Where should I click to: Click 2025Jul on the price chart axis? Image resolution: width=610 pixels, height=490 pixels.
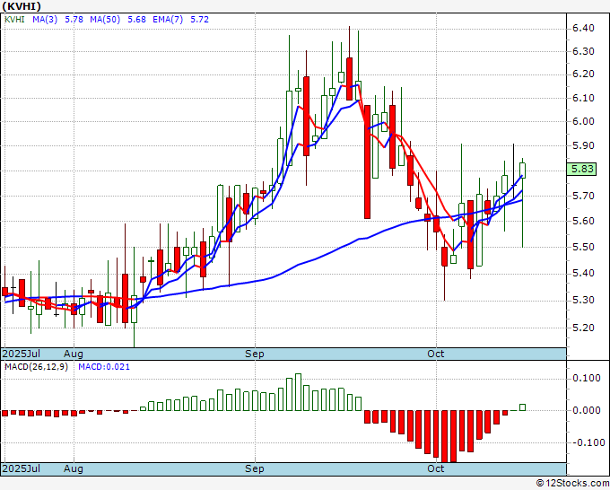[22, 354]
